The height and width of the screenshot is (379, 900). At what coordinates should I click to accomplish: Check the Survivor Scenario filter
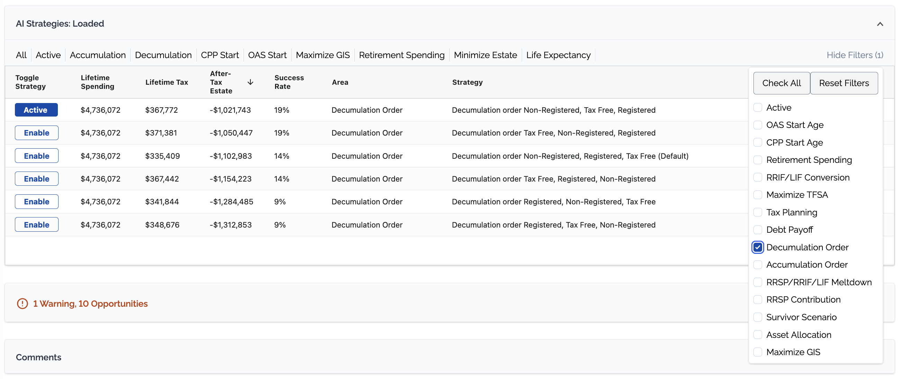[x=758, y=317]
